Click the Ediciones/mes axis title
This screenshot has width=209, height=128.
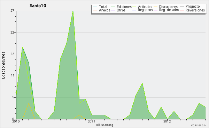tap(3, 65)
